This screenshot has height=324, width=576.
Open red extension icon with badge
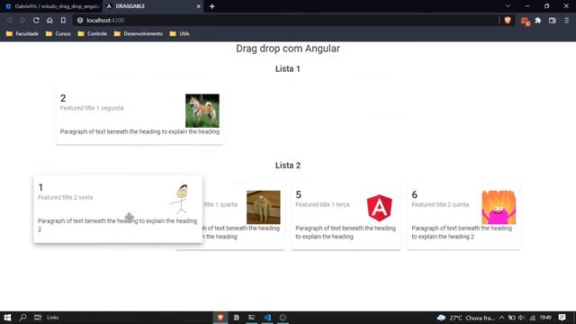(x=525, y=21)
